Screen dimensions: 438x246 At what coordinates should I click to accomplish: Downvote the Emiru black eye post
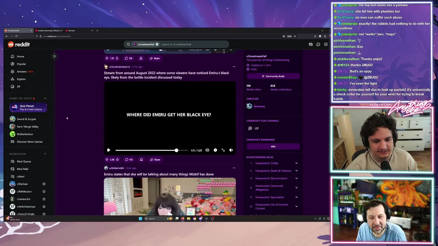[117, 160]
